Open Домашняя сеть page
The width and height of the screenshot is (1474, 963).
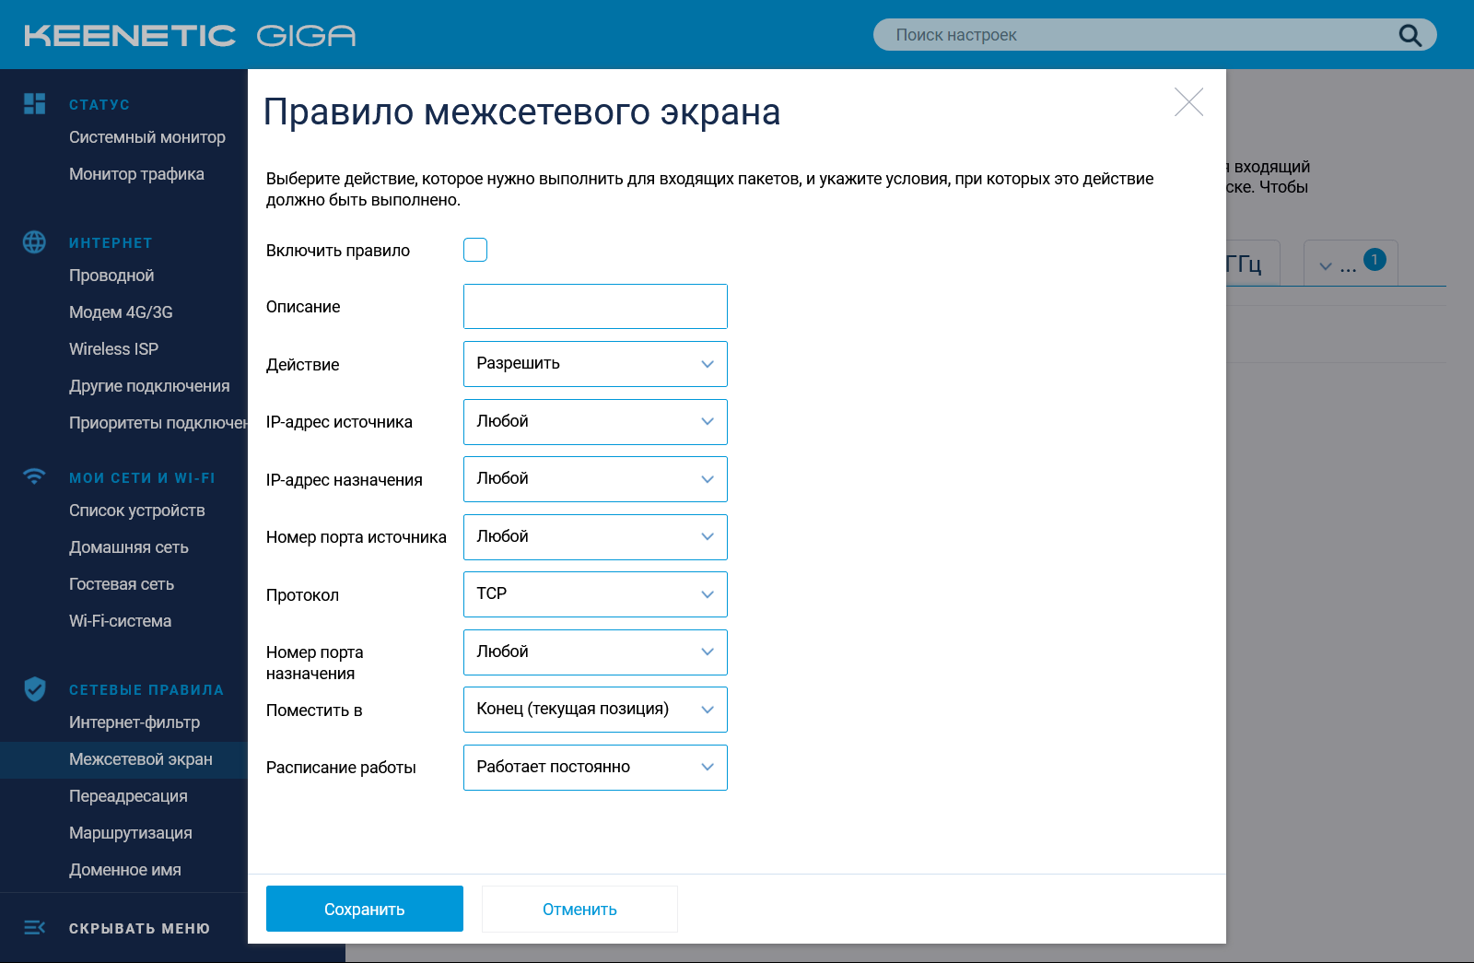tap(129, 547)
